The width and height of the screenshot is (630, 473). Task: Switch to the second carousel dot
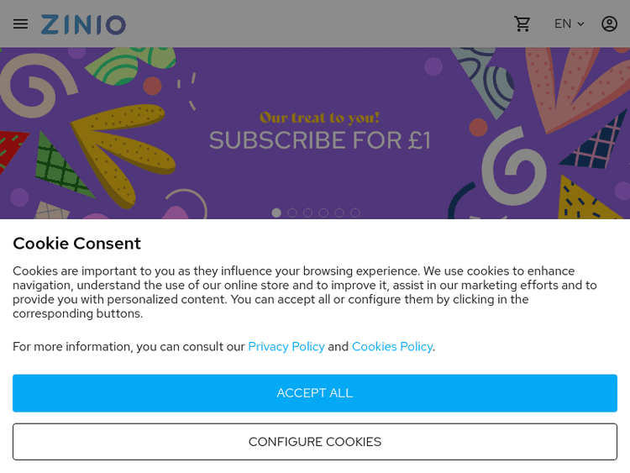[x=292, y=213]
